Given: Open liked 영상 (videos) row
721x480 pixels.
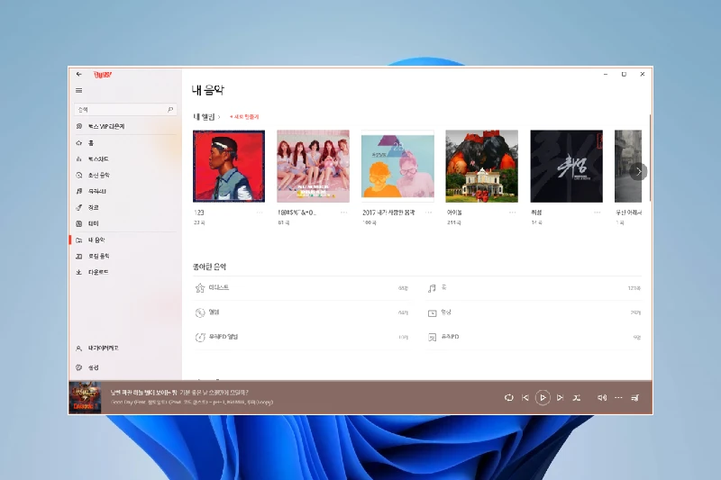Looking at the screenshot, I should pos(534,312).
